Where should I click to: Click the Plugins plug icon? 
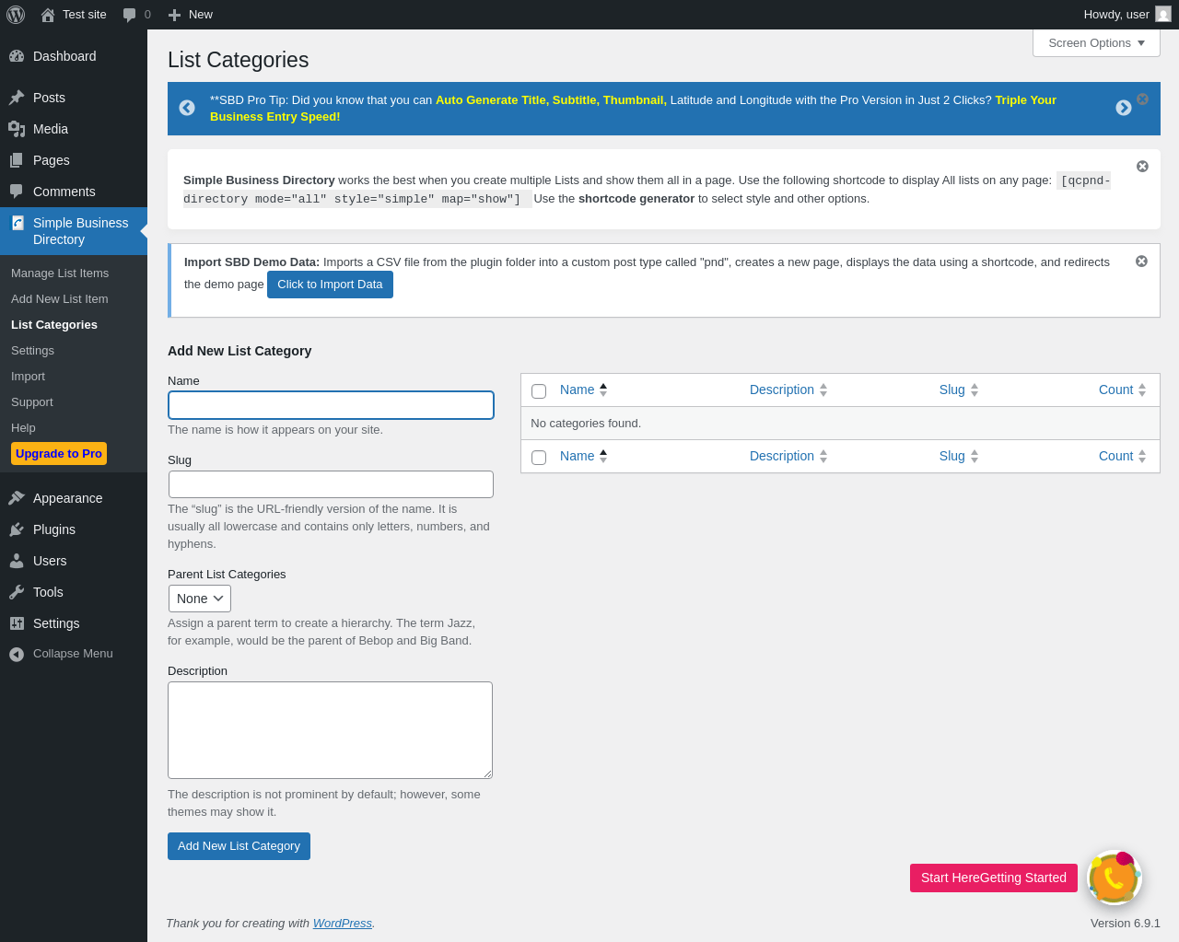(x=17, y=529)
